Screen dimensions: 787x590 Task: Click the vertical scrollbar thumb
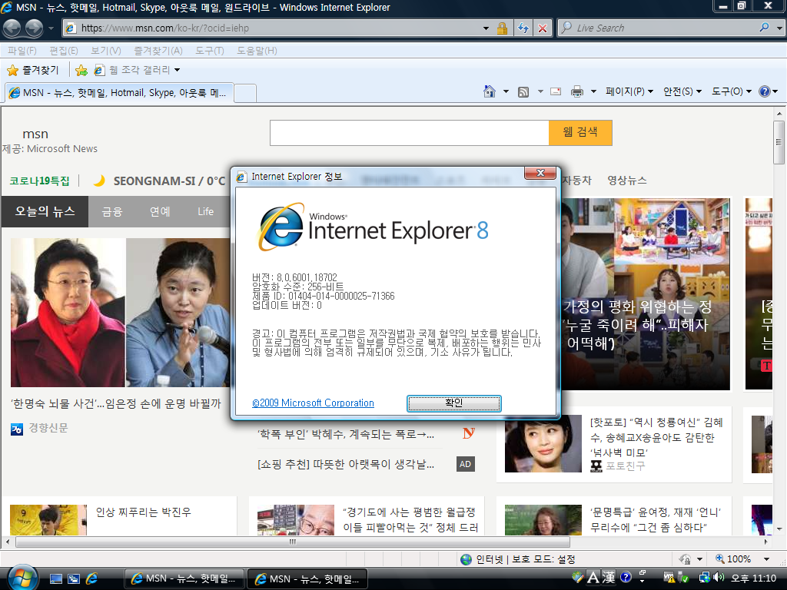[x=779, y=142]
